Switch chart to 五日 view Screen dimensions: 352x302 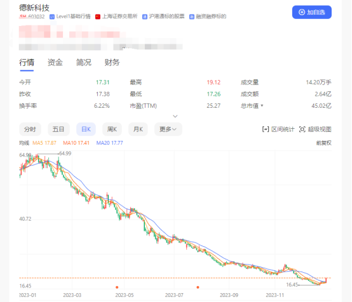click(58, 129)
